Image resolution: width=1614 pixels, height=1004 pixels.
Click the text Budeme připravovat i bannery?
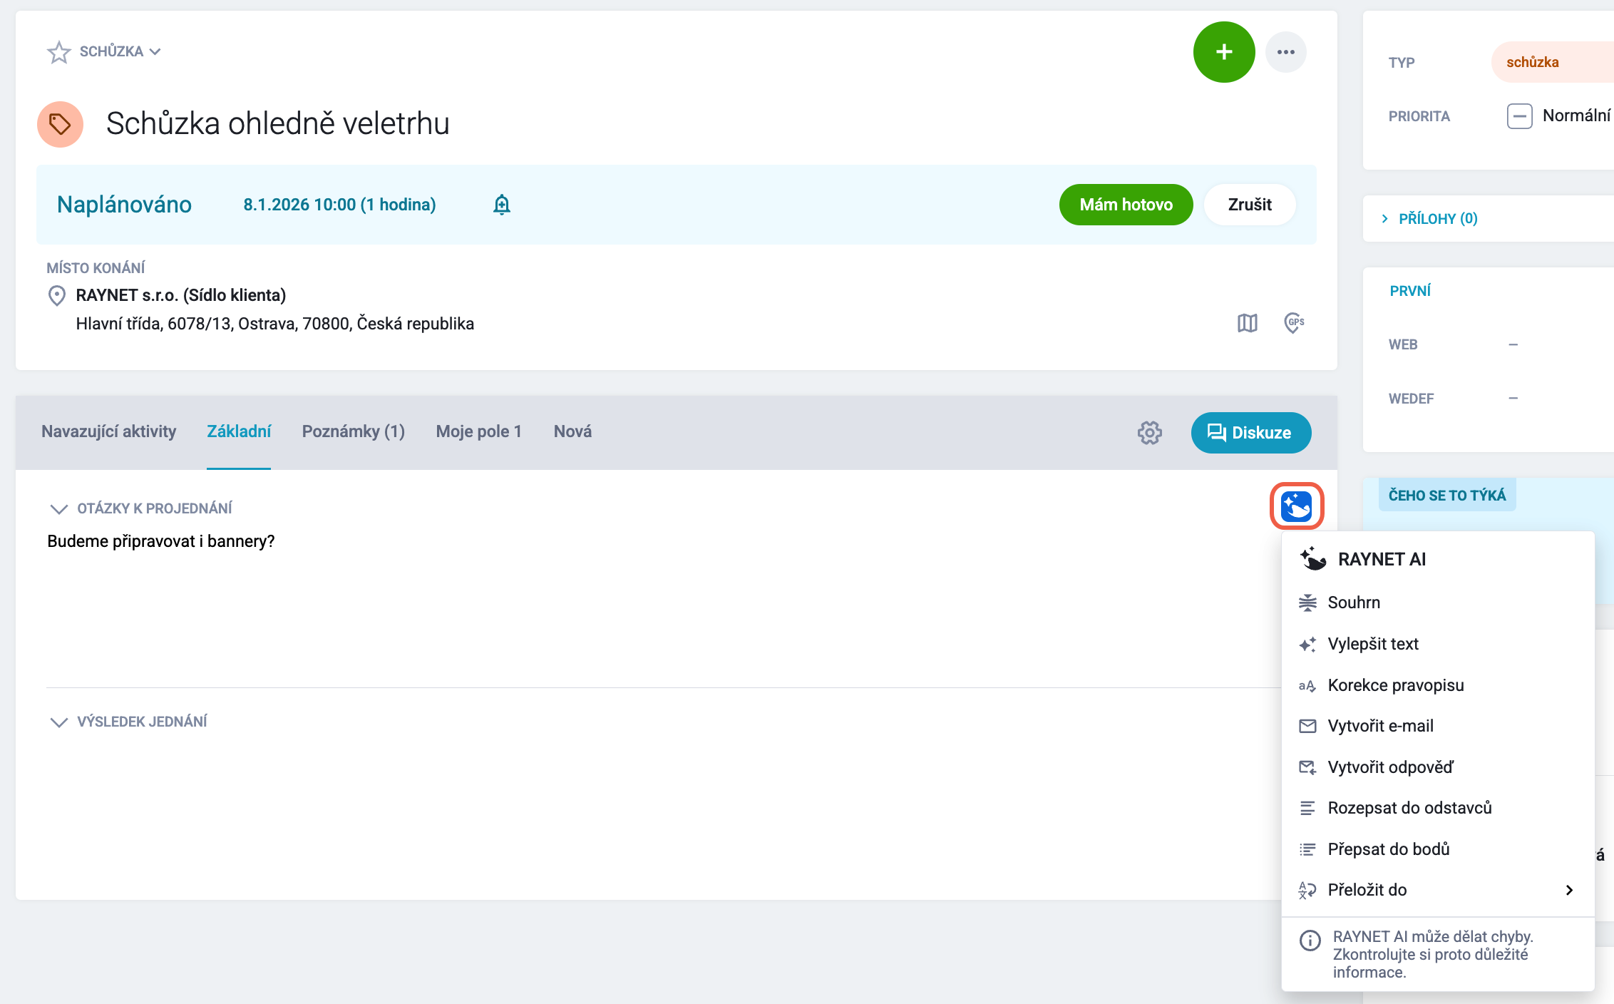161,541
